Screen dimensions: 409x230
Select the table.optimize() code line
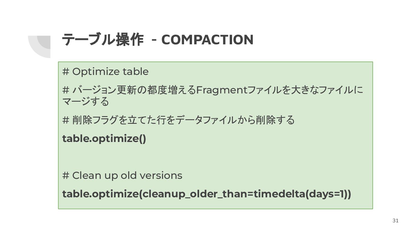[x=104, y=139]
